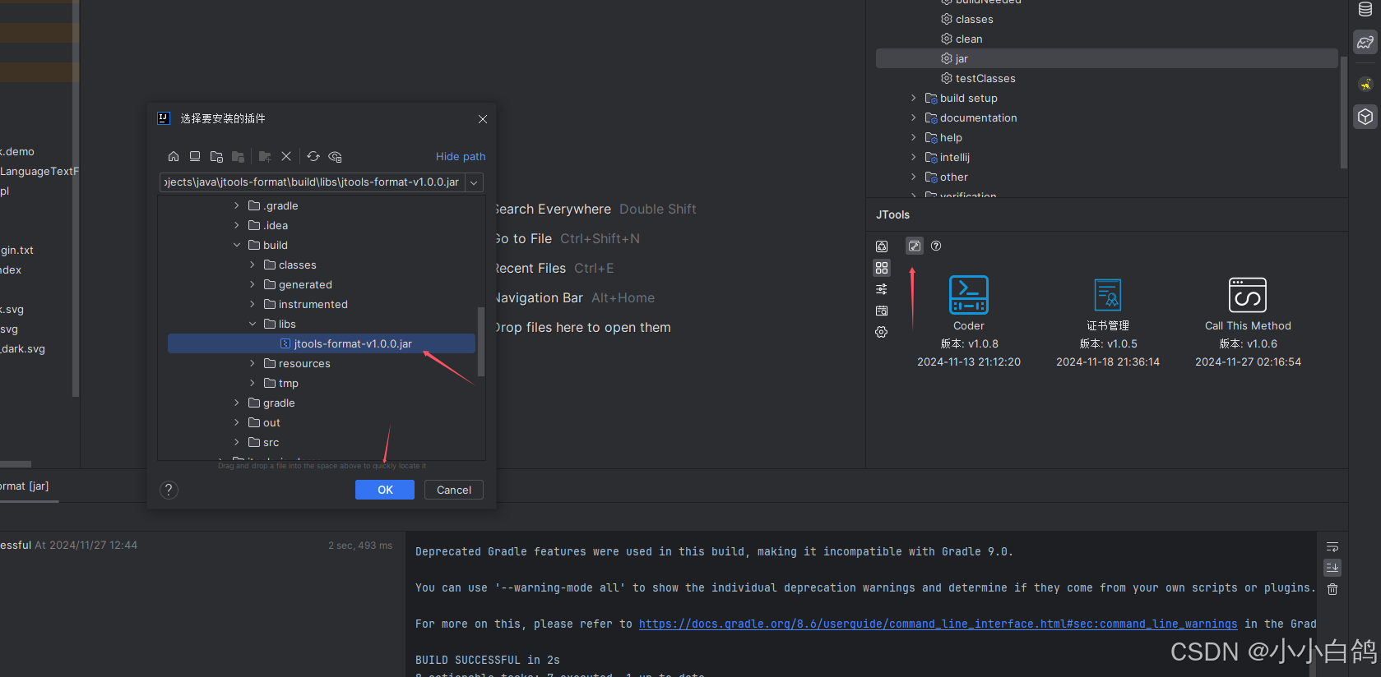The image size is (1381, 677).
Task: Expand the .idea folder node
Action: (237, 225)
